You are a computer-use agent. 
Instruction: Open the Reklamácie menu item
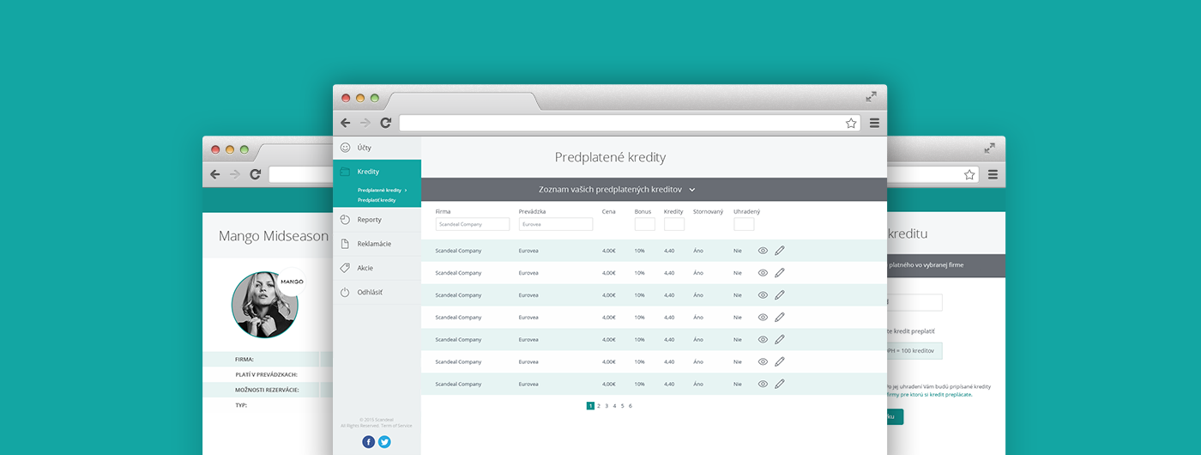coord(374,244)
